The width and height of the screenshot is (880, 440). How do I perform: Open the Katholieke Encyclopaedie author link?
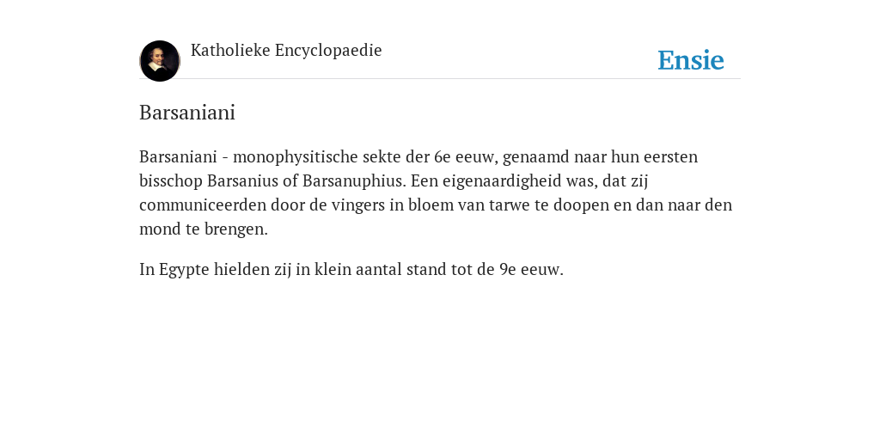coord(286,51)
